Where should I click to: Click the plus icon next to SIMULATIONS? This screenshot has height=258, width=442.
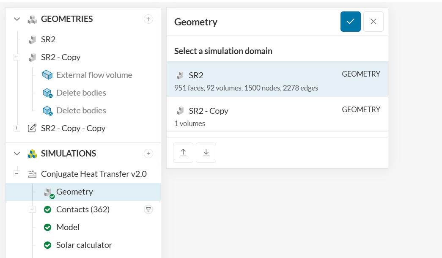click(148, 154)
